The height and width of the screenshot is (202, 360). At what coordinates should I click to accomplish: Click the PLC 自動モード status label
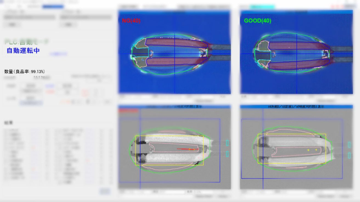pos(26,42)
